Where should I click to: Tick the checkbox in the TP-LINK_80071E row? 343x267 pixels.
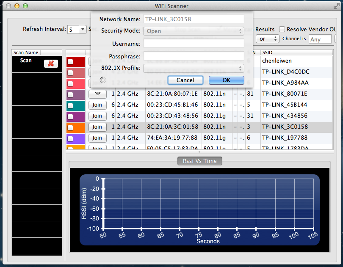[x=70, y=95]
